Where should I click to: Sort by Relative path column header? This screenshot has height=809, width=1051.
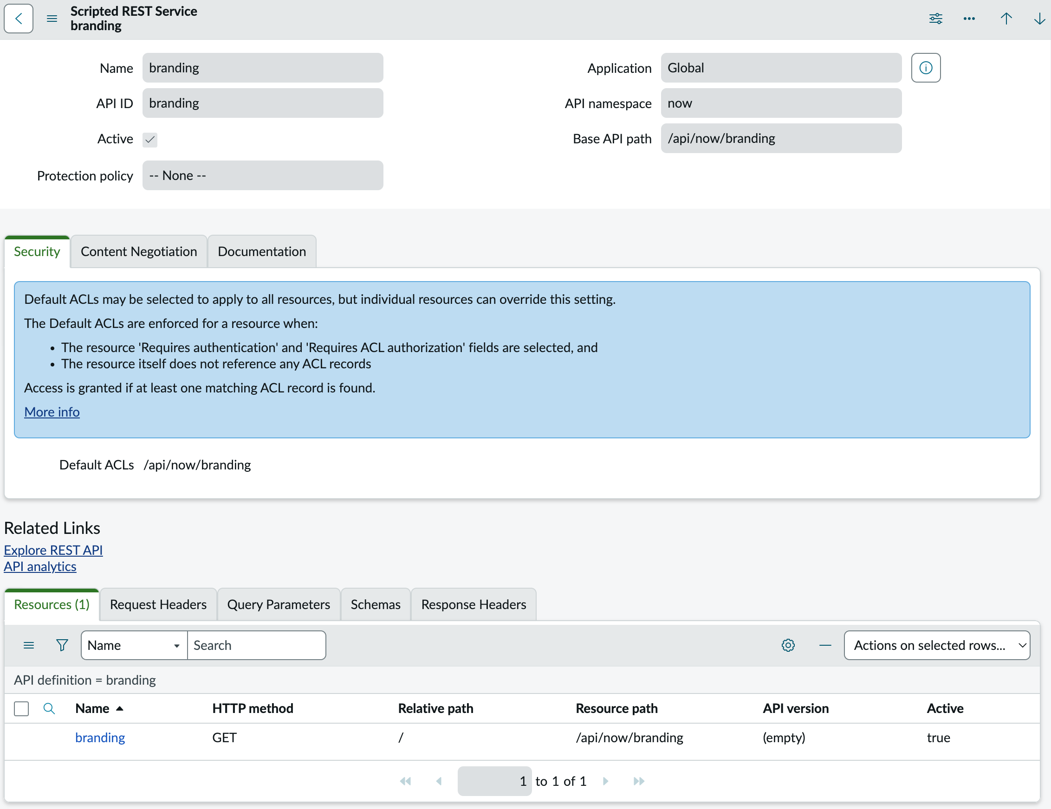click(435, 708)
